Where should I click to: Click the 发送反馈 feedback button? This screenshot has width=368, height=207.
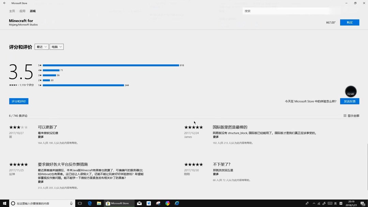[x=350, y=101]
